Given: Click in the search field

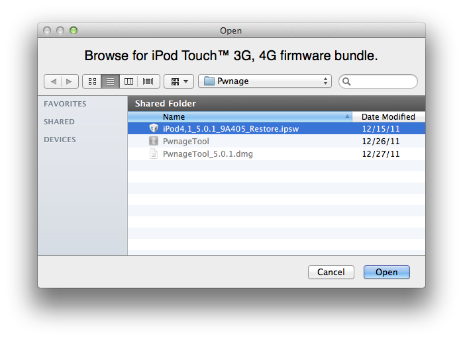Looking at the screenshot, I should [383, 81].
